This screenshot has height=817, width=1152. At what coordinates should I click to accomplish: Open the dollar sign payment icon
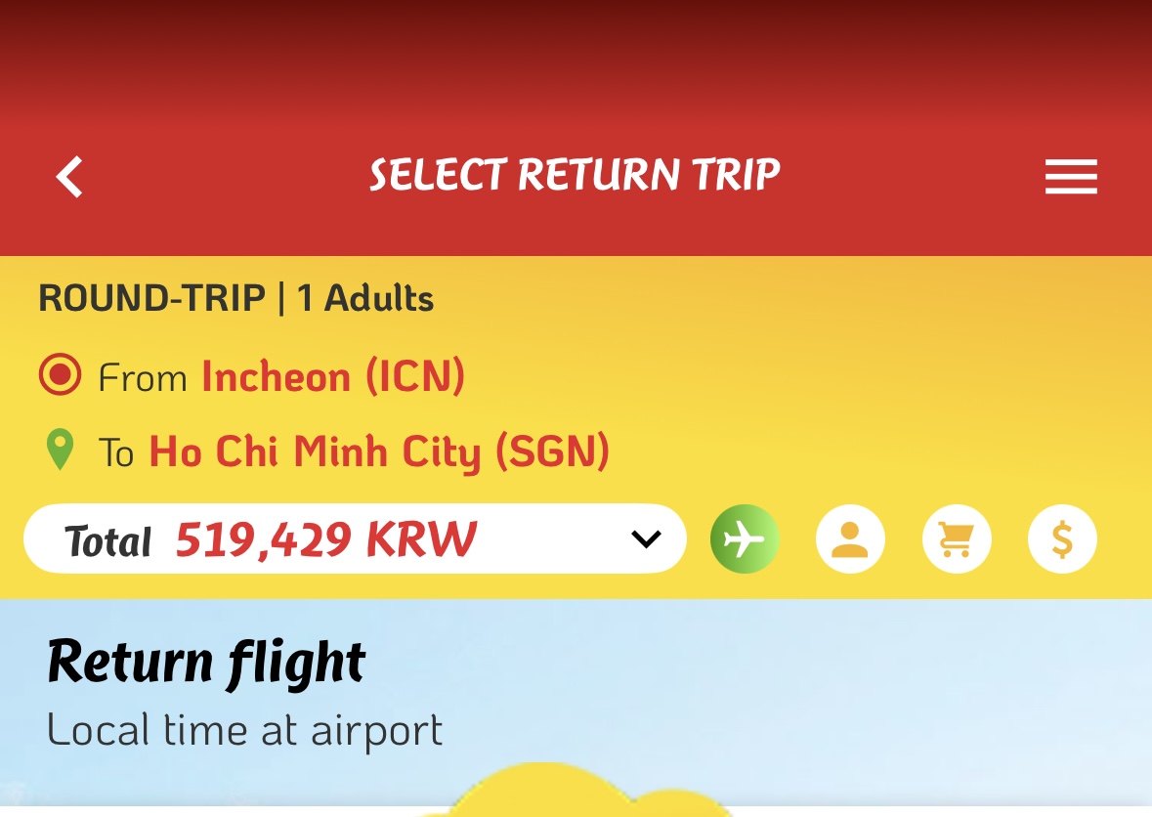(x=1062, y=538)
